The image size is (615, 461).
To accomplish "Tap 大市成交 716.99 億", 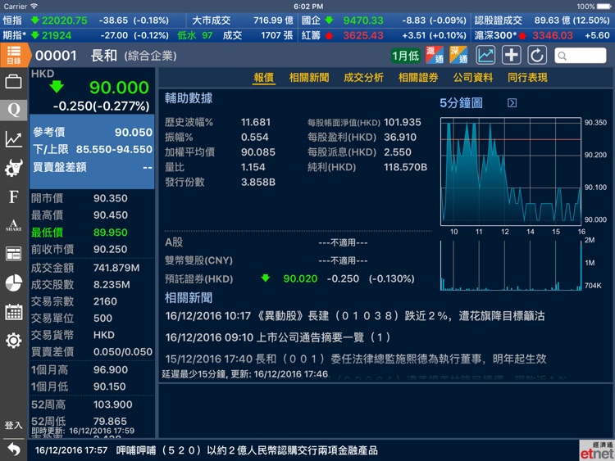I will (x=243, y=20).
